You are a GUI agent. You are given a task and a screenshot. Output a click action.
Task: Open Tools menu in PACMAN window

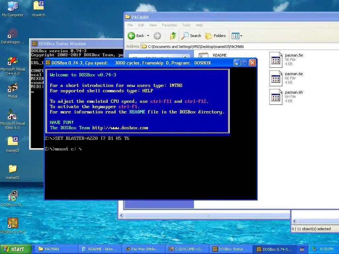(x=186, y=25)
